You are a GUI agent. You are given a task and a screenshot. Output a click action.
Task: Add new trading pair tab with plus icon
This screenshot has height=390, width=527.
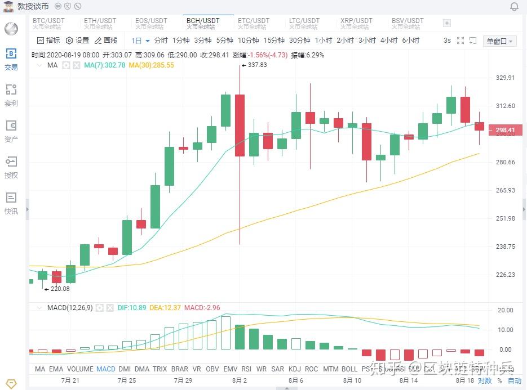[446, 23]
